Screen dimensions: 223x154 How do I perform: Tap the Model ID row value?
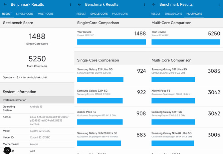[40, 137]
